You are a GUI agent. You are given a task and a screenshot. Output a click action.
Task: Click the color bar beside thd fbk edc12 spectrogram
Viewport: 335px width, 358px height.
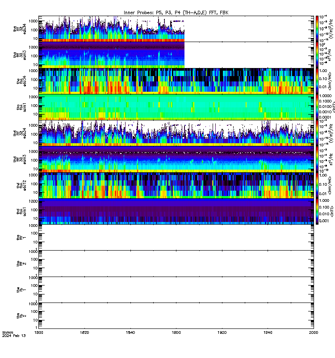click(x=317, y=185)
